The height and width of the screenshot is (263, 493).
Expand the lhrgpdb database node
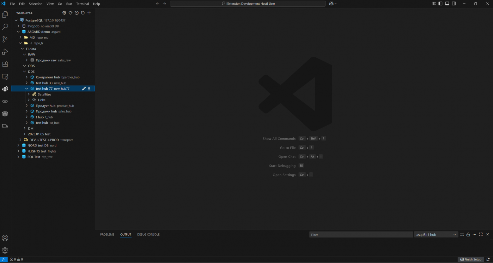click(x=18, y=26)
